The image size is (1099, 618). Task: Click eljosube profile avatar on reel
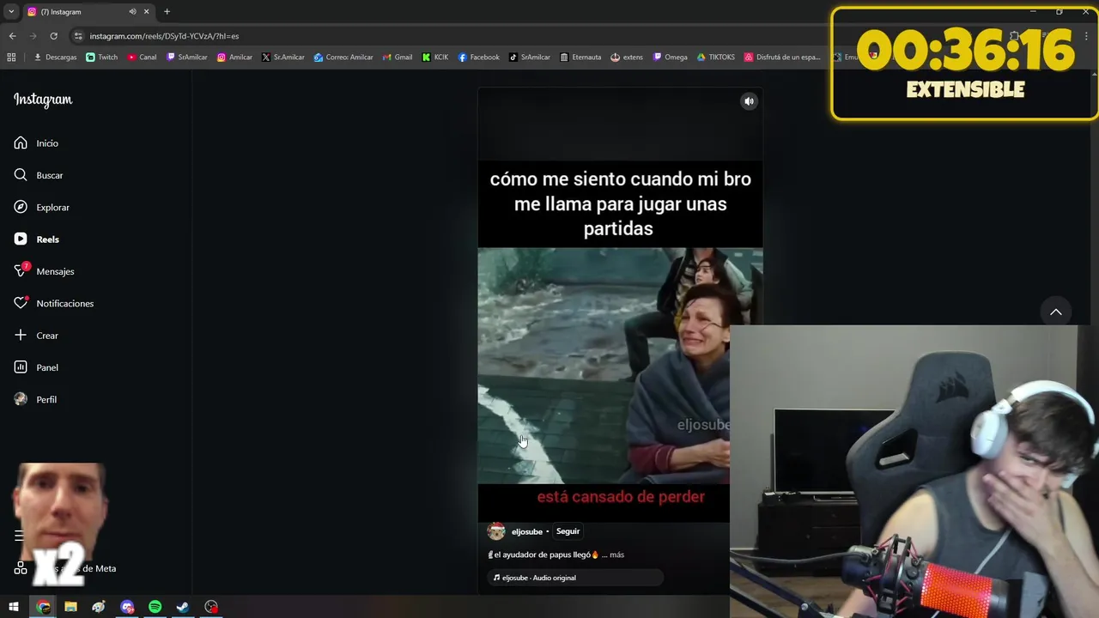click(x=496, y=531)
